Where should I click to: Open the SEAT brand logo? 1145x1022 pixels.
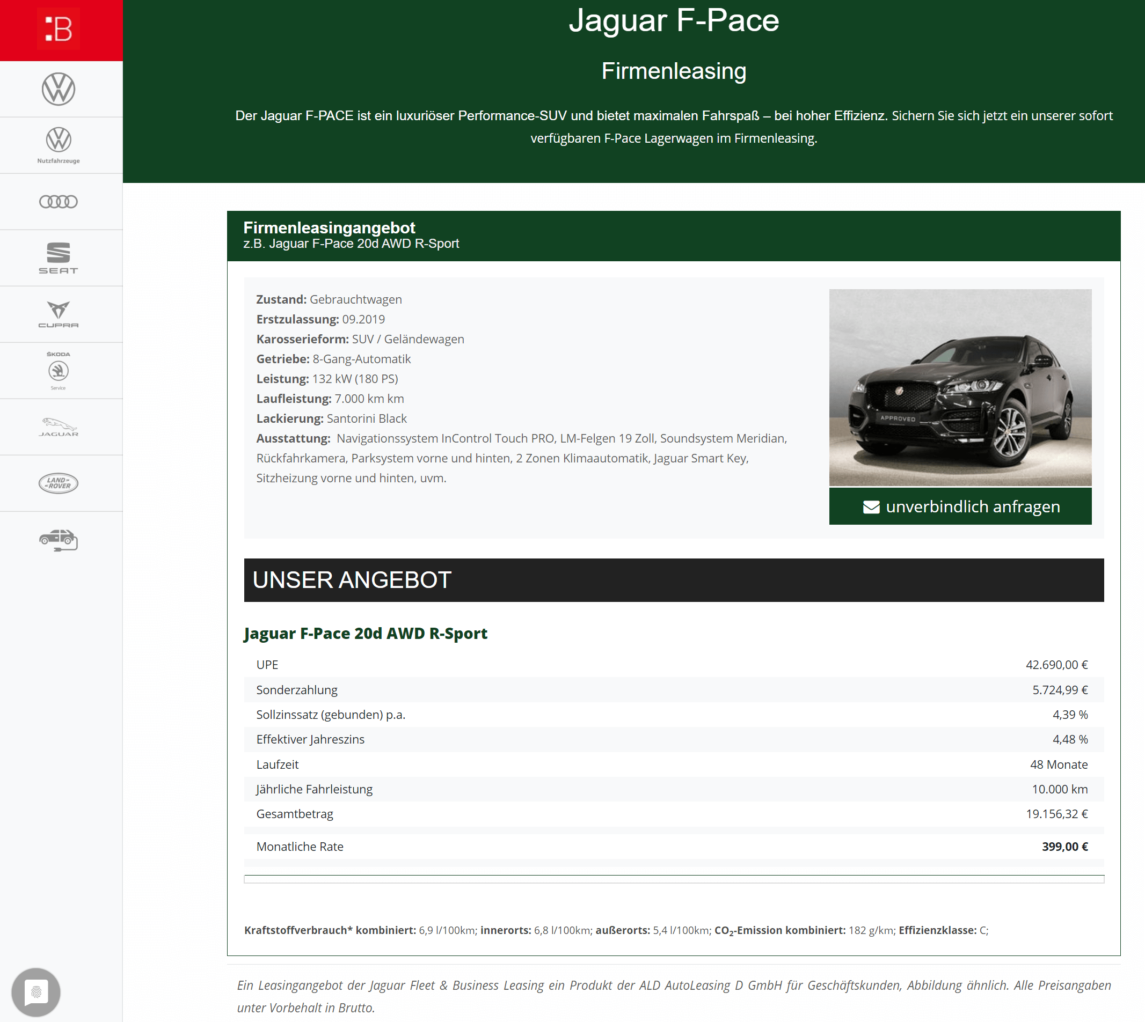click(59, 258)
